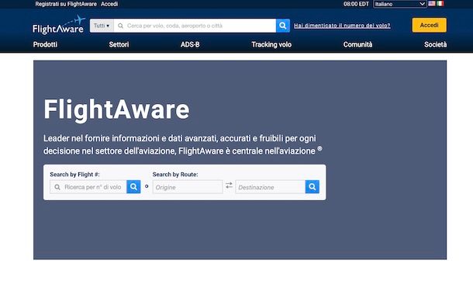Viewport: 473px width, 281px height.
Task: Focus the 'Ricerca per n° di volo' field
Action: click(x=88, y=187)
